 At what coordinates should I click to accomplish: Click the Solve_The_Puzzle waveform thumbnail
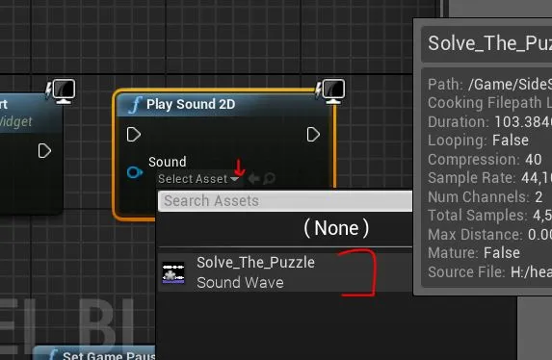(x=173, y=272)
